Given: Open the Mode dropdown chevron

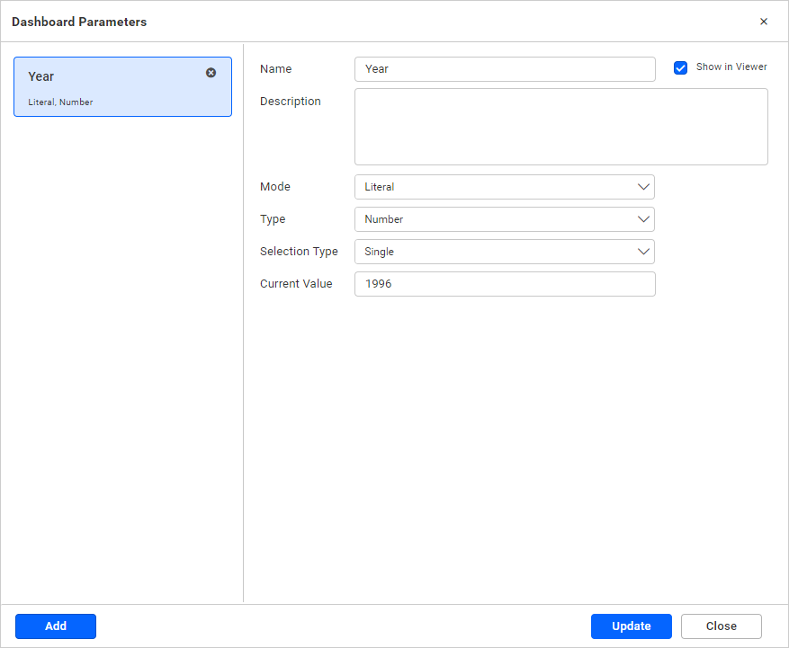Looking at the screenshot, I should [x=643, y=186].
